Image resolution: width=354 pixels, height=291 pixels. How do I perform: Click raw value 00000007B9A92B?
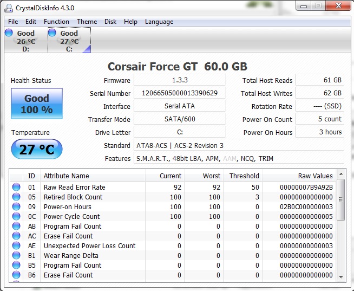pyautogui.click(x=306, y=187)
